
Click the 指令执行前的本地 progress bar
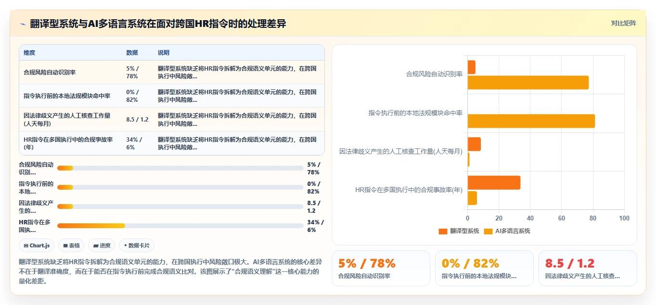[x=180, y=187]
